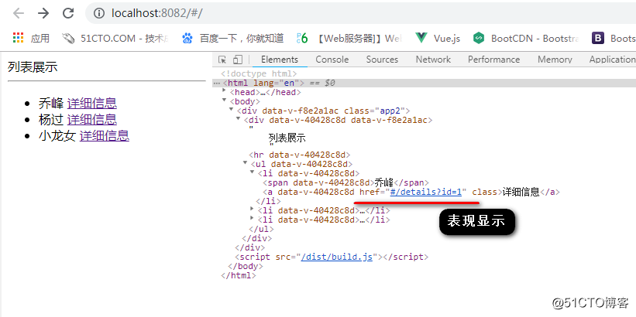Select the closing </ul> tag line
636x317 pixels.
pyautogui.click(x=262, y=229)
